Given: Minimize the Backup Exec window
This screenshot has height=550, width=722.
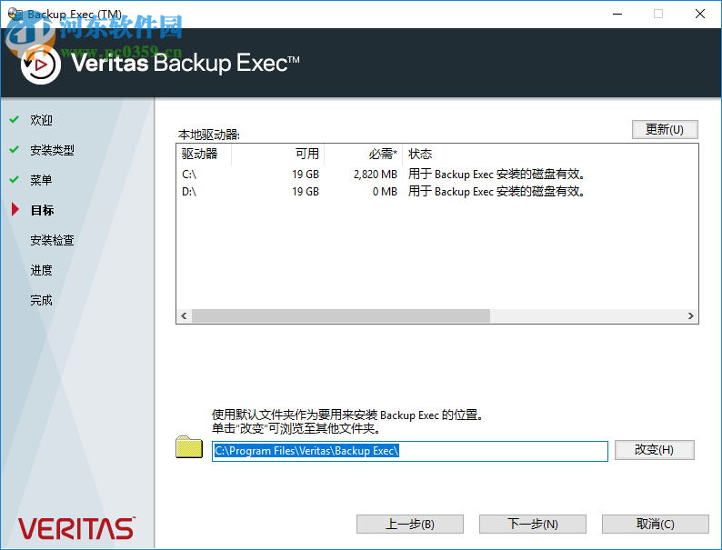Looking at the screenshot, I should 617,14.
